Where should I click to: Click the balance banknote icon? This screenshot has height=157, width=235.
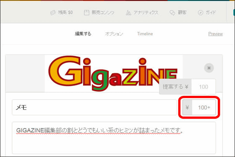click(x=53, y=13)
